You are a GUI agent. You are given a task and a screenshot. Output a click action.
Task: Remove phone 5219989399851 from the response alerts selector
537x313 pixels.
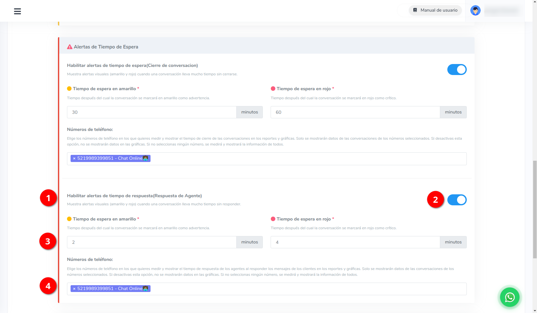point(74,288)
